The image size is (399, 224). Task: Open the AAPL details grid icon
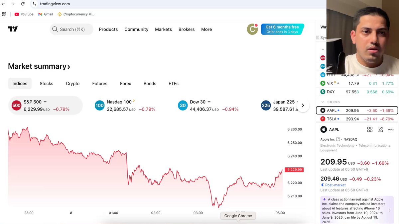370,129
